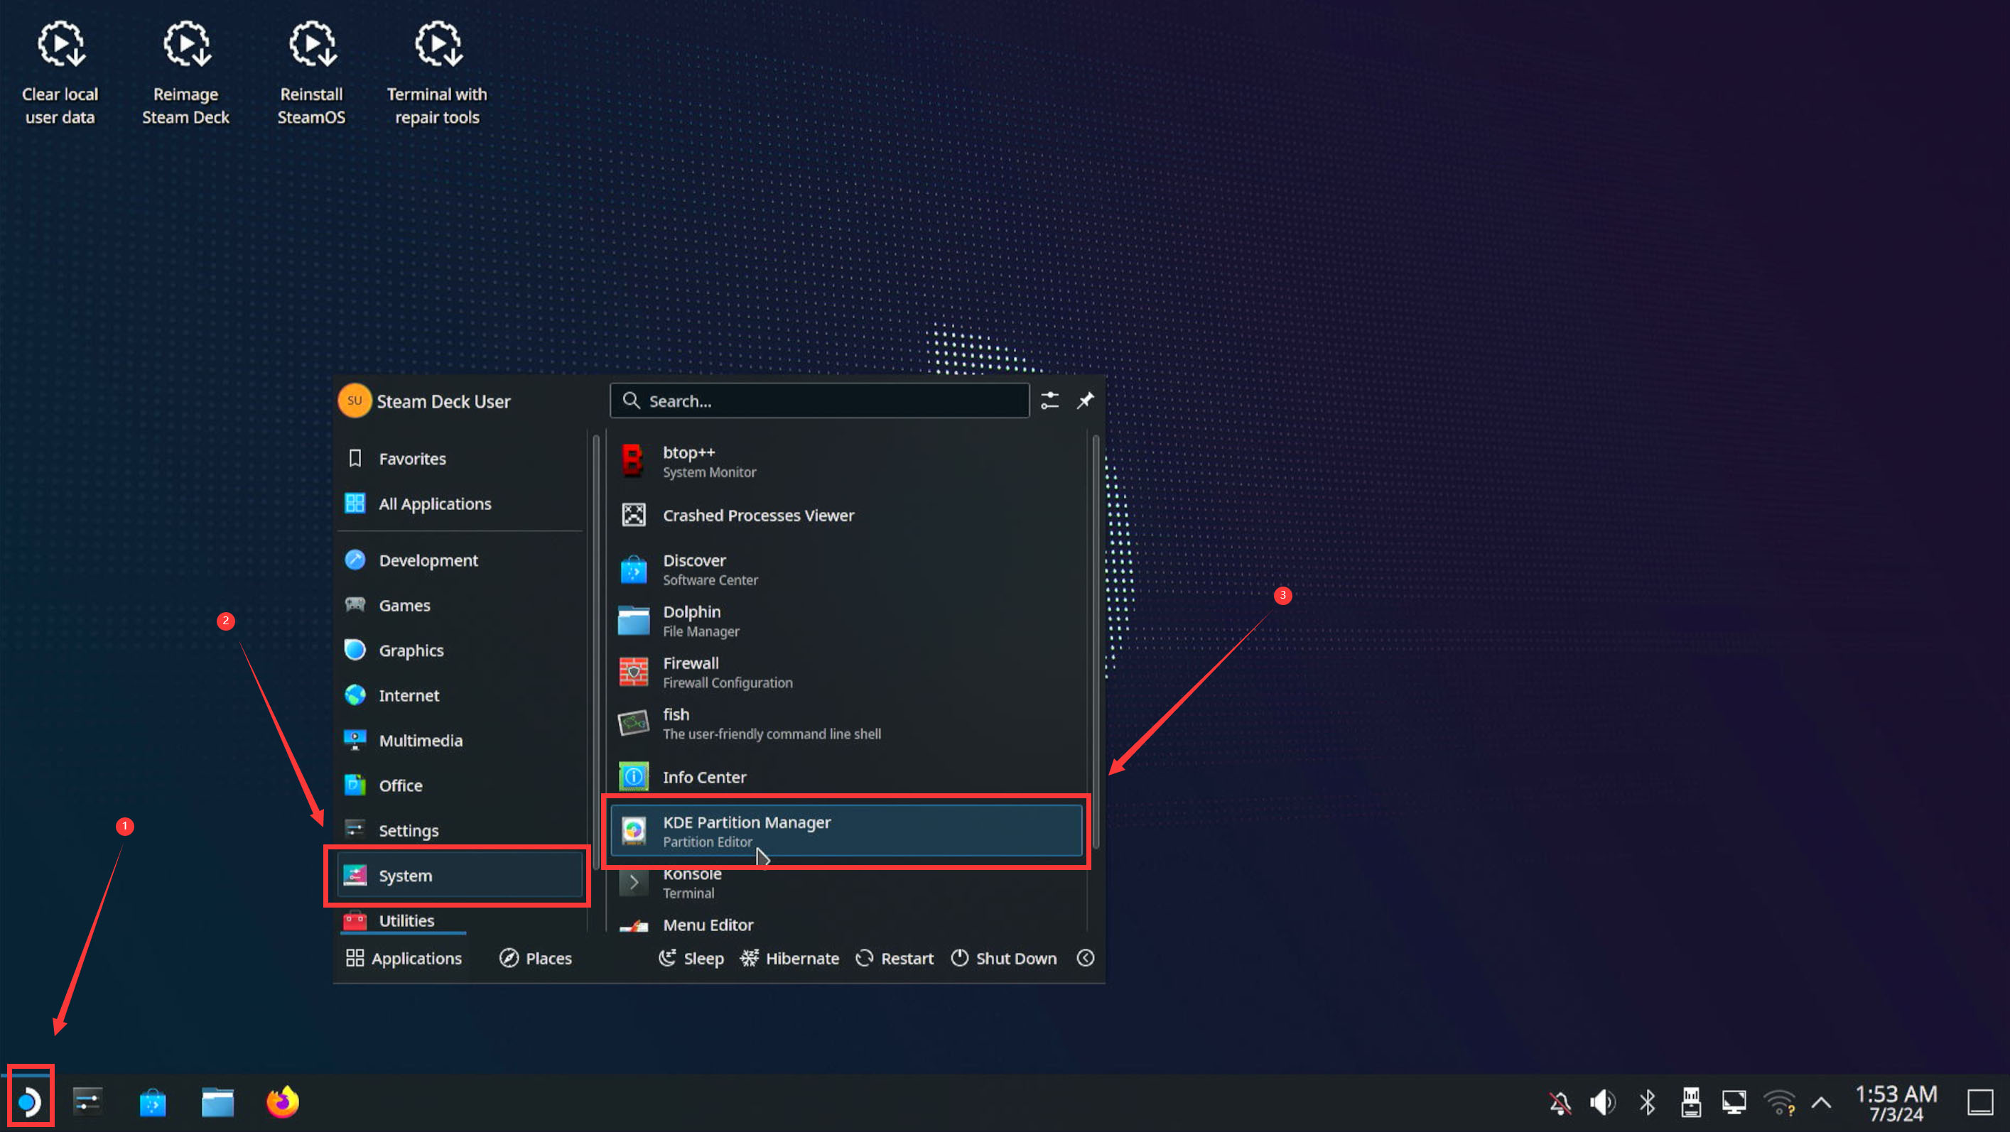Open launcher configure sliders icon
Image resolution: width=2010 pixels, height=1132 pixels.
[x=1049, y=401]
